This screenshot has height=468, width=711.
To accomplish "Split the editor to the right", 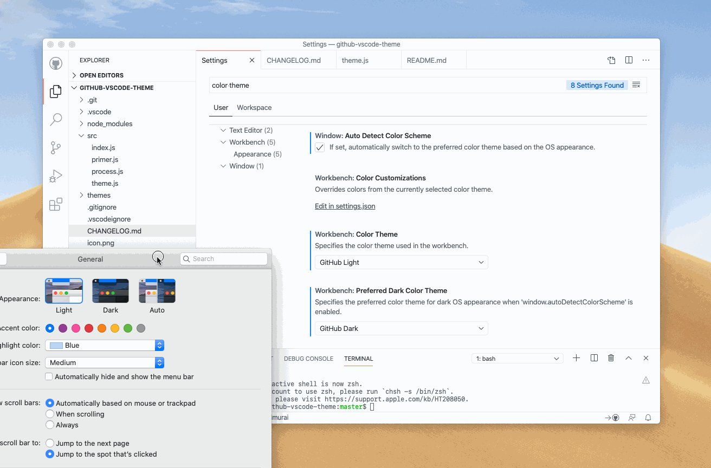I will 629,60.
